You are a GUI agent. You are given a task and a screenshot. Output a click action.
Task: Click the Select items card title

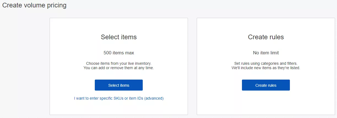(119, 37)
